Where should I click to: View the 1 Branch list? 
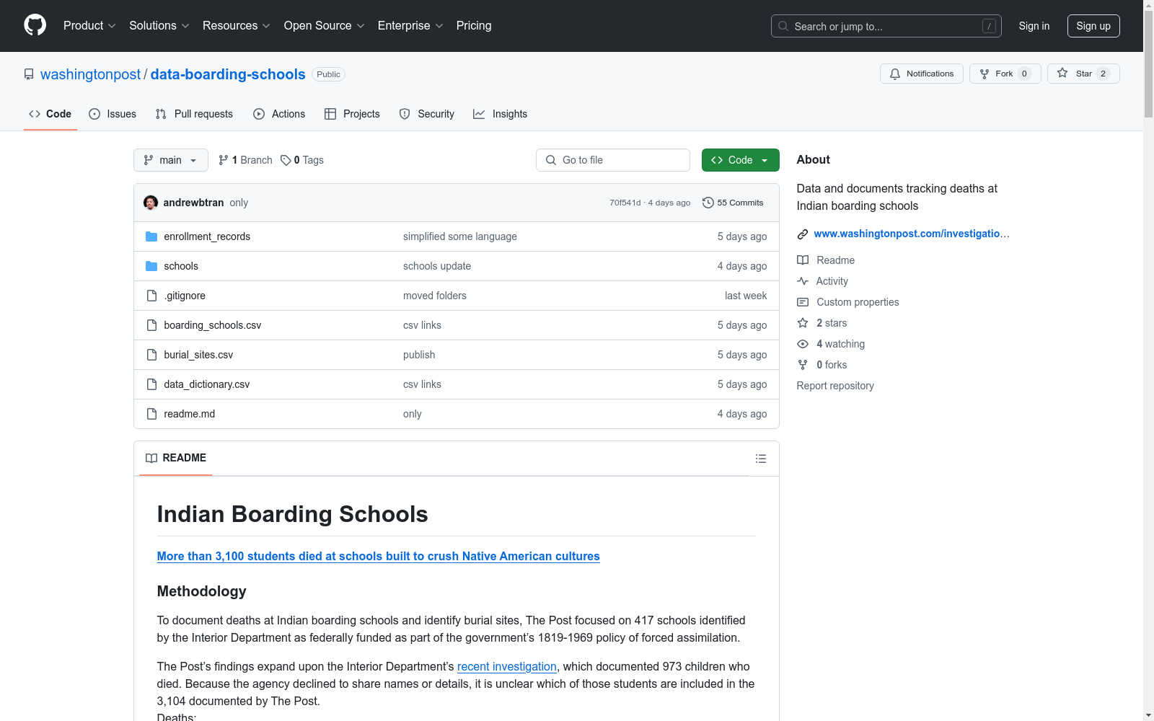tap(245, 160)
